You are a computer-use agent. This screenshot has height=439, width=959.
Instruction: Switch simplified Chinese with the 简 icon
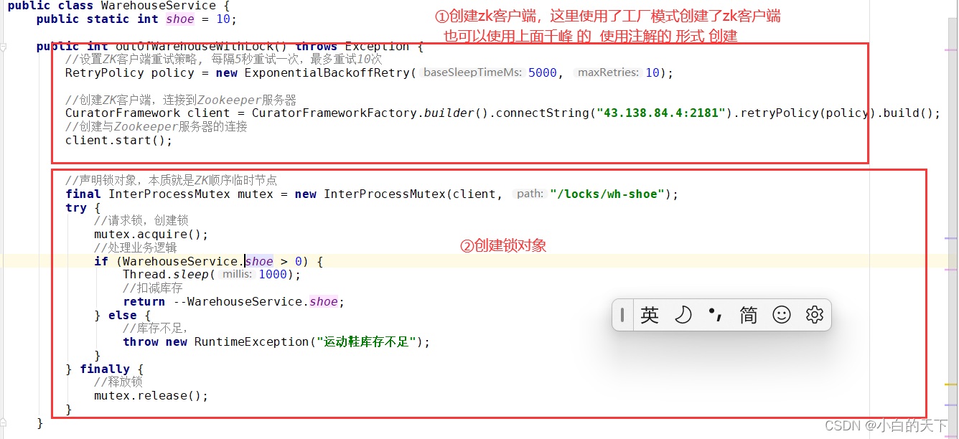[748, 315]
